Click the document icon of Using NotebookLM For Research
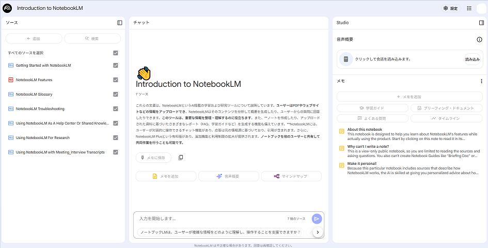488x248 pixels. (11, 138)
